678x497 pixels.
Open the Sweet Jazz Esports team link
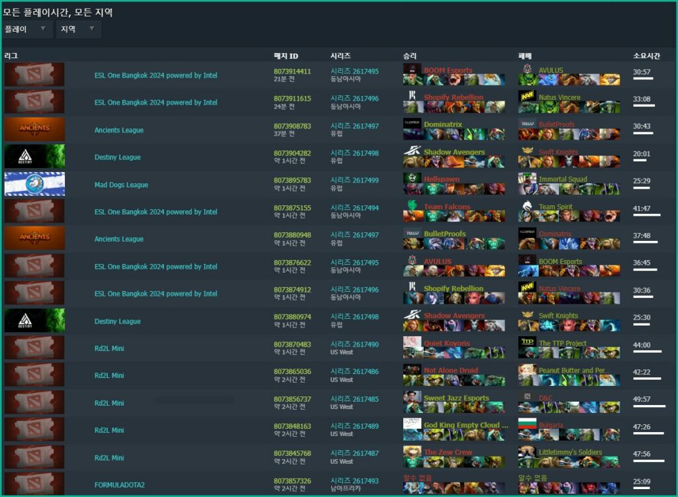(456, 398)
